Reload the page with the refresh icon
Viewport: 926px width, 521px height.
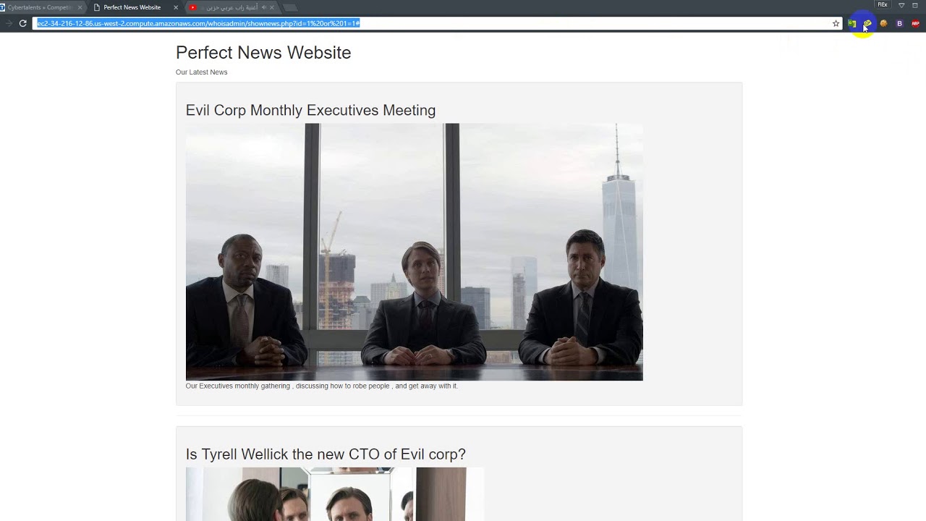[x=23, y=23]
